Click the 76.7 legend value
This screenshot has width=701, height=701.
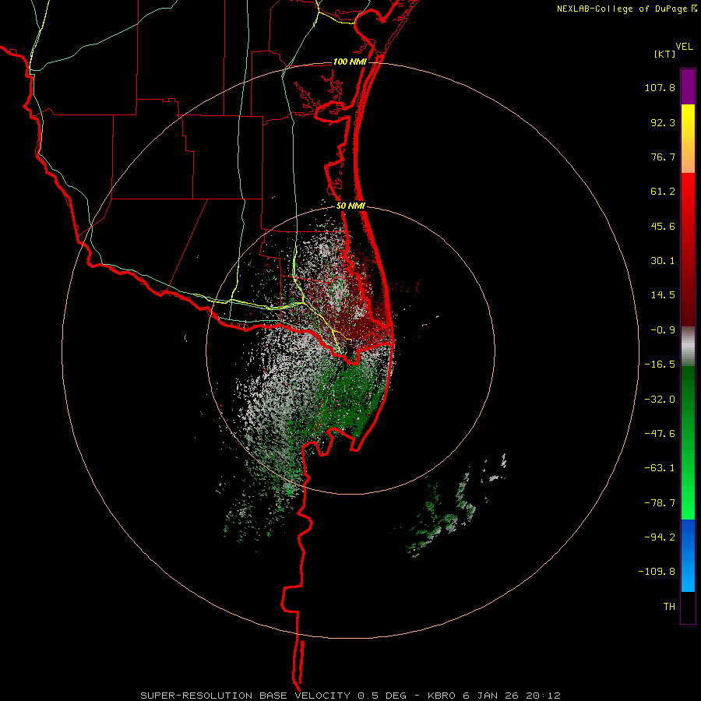point(663,157)
